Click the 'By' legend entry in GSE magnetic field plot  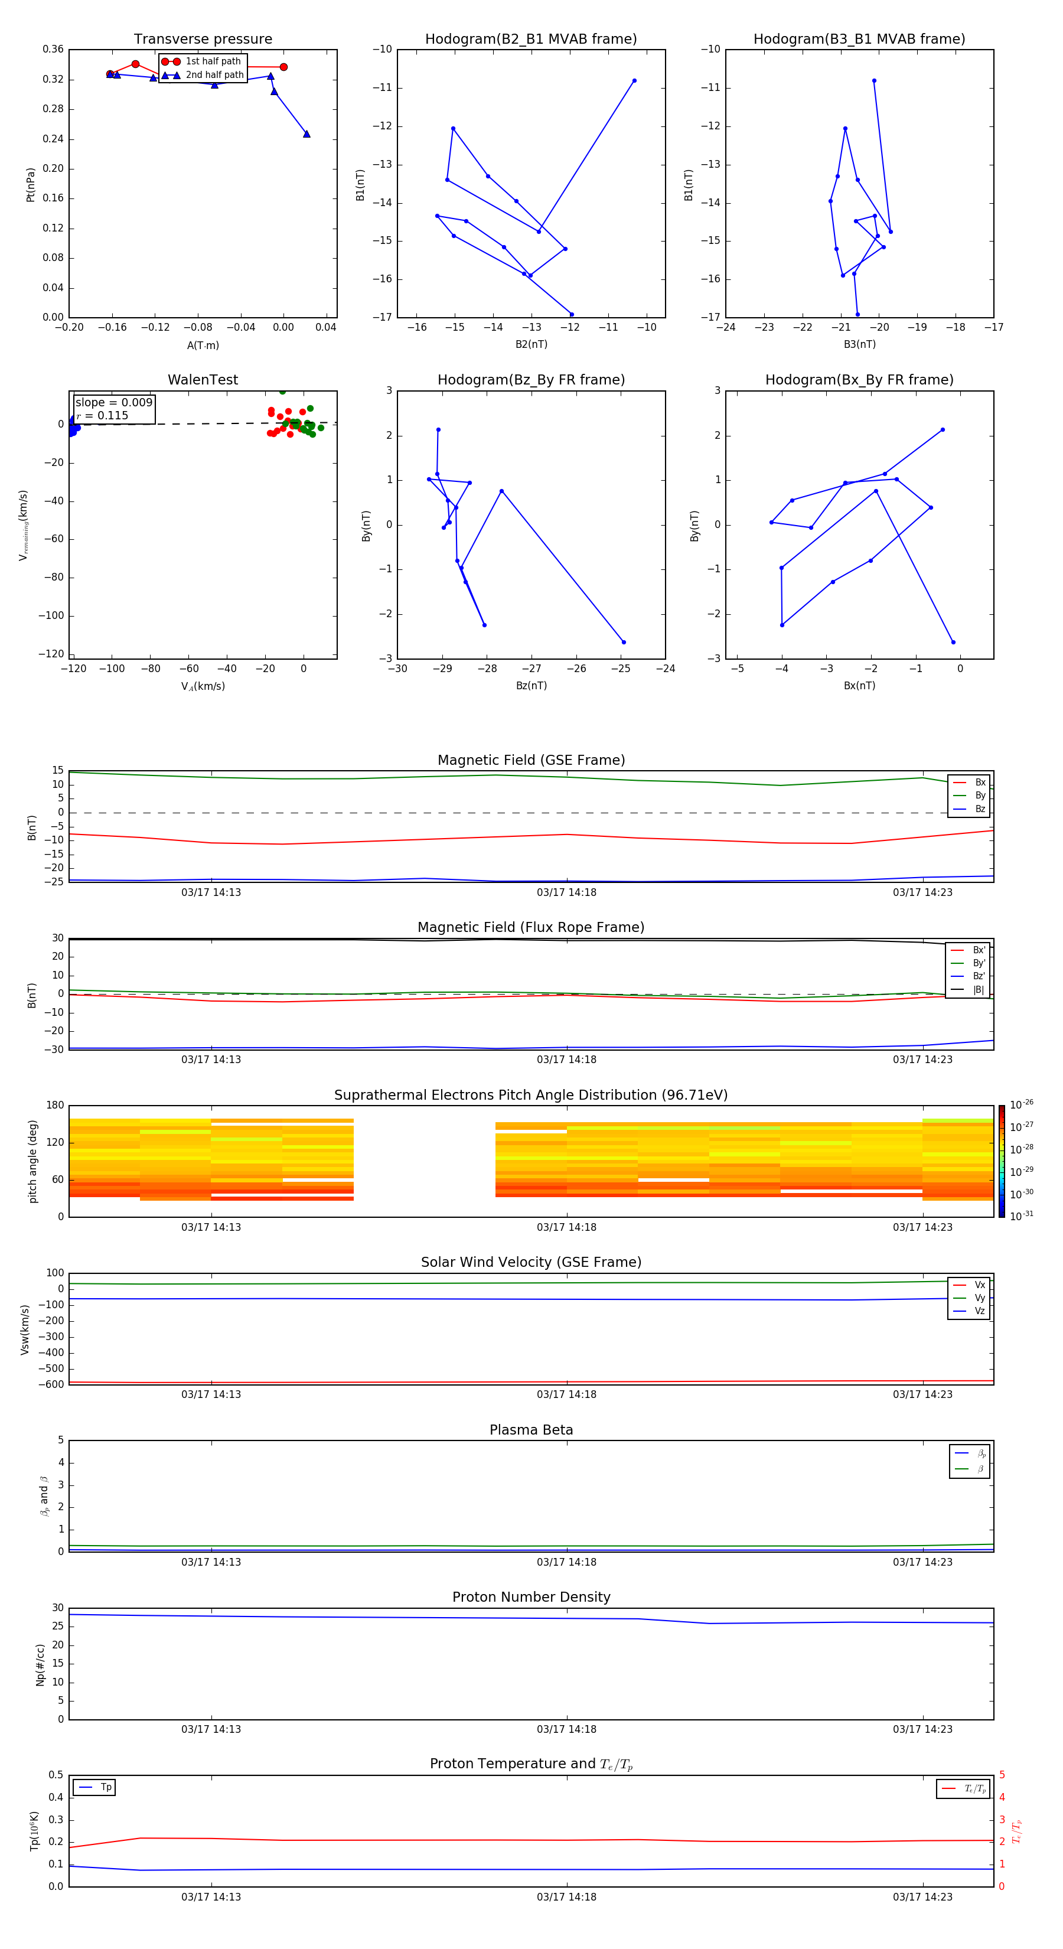pyautogui.click(x=969, y=795)
